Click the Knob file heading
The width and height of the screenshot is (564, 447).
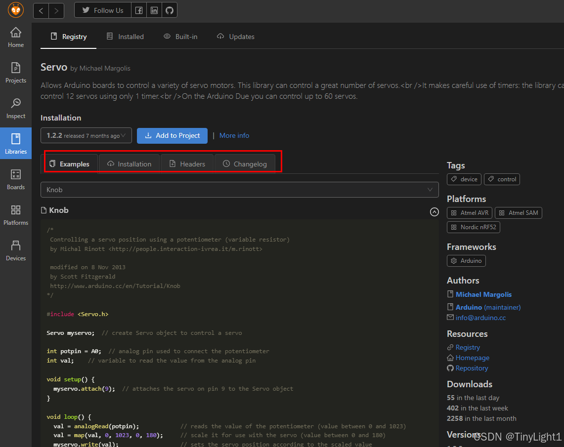pyautogui.click(x=55, y=210)
